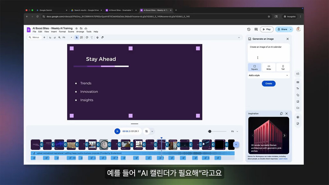Select the Square aspect ratio
This screenshot has width=329, height=185.
click(x=254, y=67)
